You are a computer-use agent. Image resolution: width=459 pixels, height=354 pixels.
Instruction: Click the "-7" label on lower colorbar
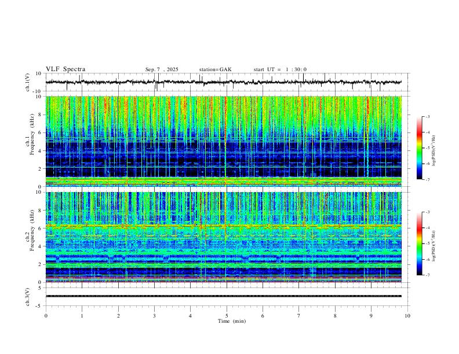[427, 275]
